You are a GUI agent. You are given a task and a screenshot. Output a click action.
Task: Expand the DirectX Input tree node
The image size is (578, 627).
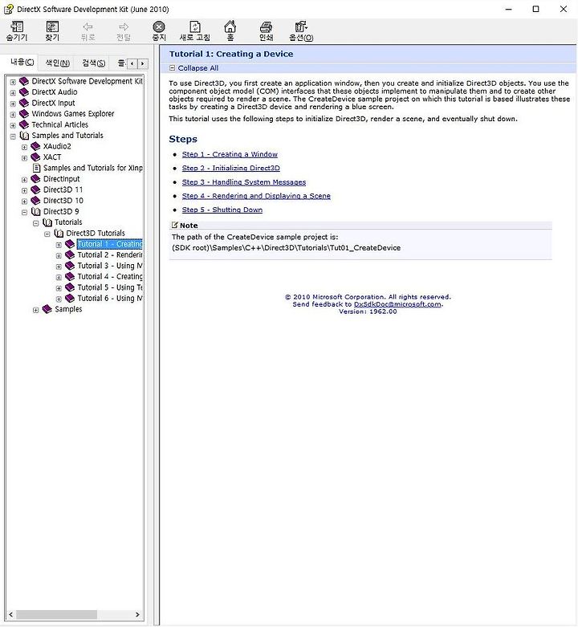(x=13, y=104)
